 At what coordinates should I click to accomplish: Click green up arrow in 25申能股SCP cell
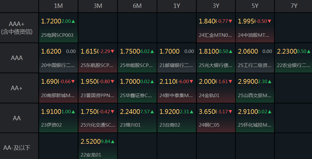[x=152, y=51]
